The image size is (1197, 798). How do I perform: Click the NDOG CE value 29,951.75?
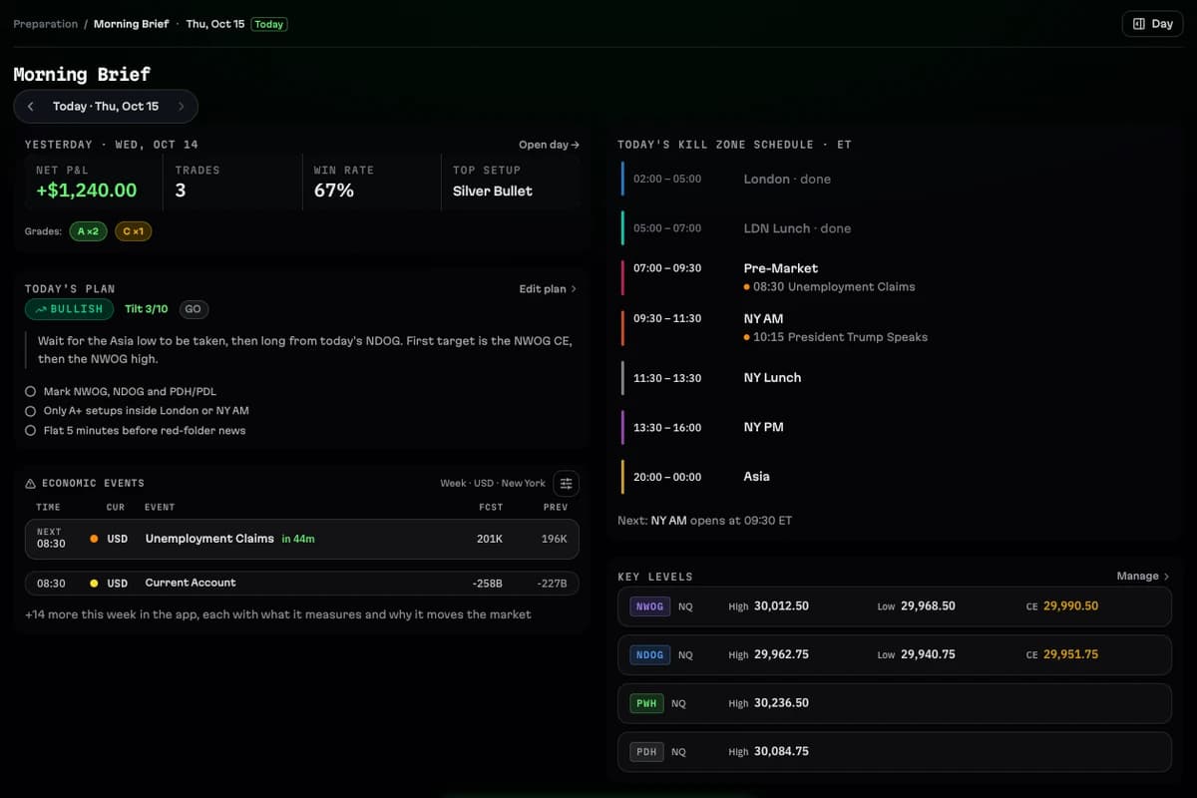pos(1070,655)
